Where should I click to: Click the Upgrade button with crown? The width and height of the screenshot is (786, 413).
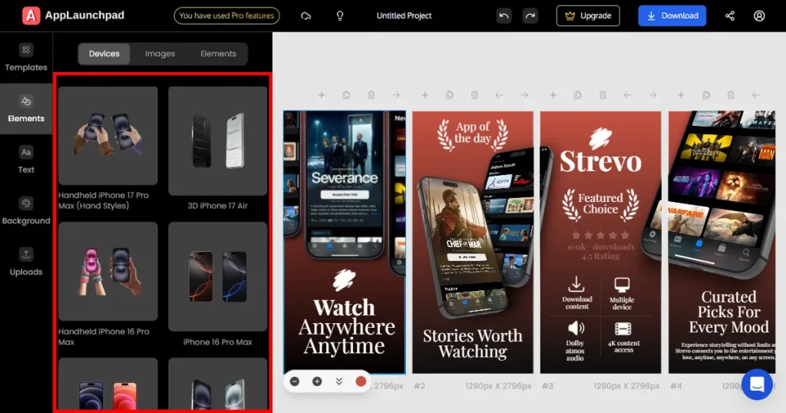[x=588, y=15]
